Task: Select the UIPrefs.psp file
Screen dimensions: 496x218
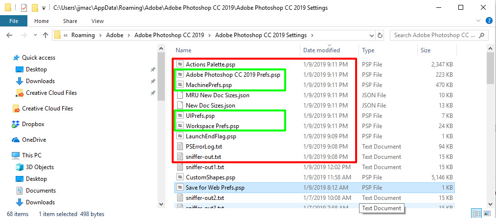Action: 200,116
